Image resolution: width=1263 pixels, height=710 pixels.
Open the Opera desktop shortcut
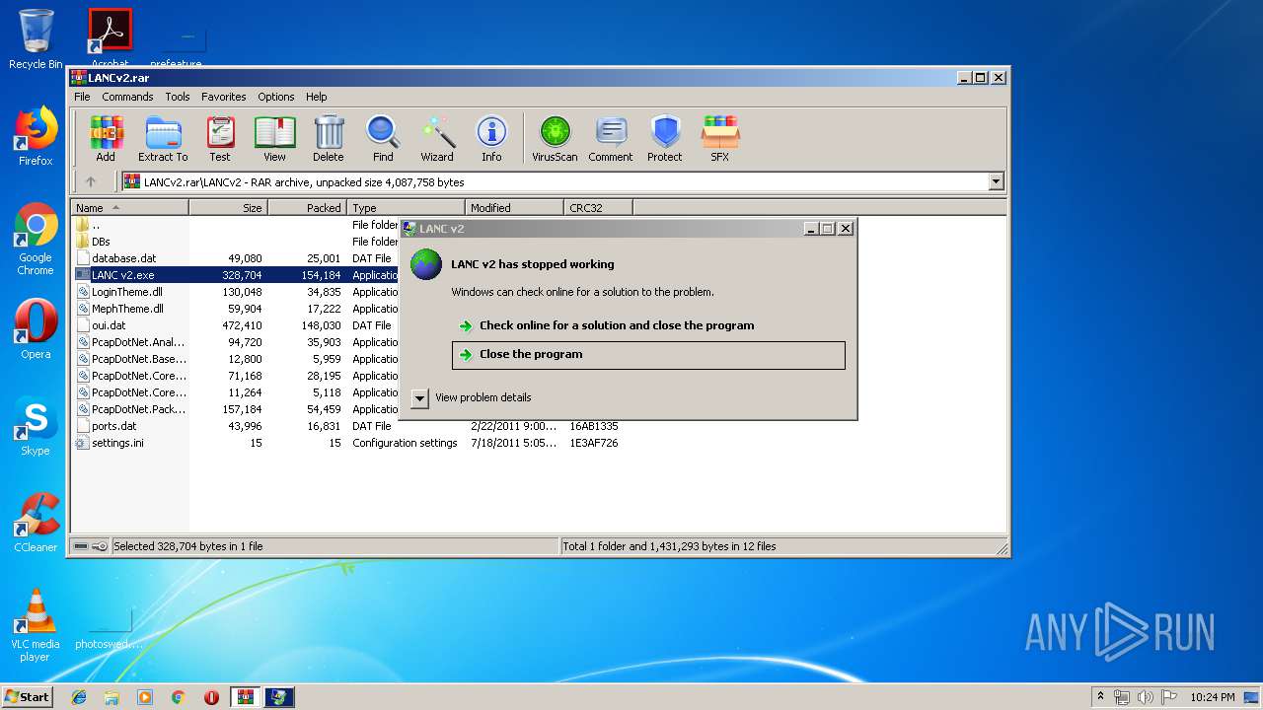(x=36, y=329)
